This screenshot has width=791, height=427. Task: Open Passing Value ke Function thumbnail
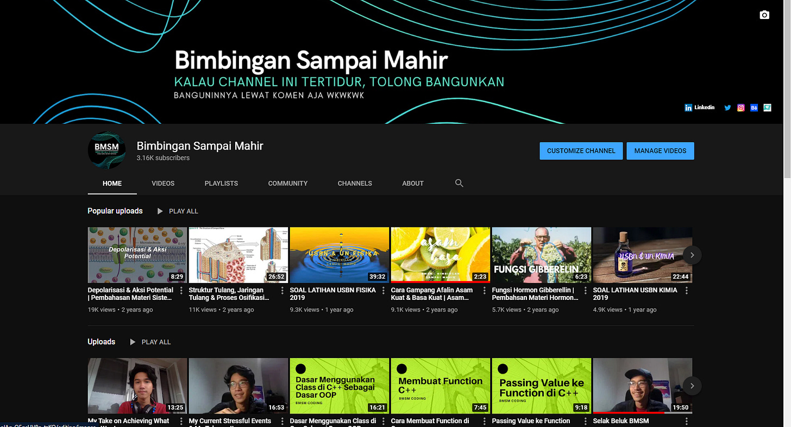pyautogui.click(x=542, y=386)
